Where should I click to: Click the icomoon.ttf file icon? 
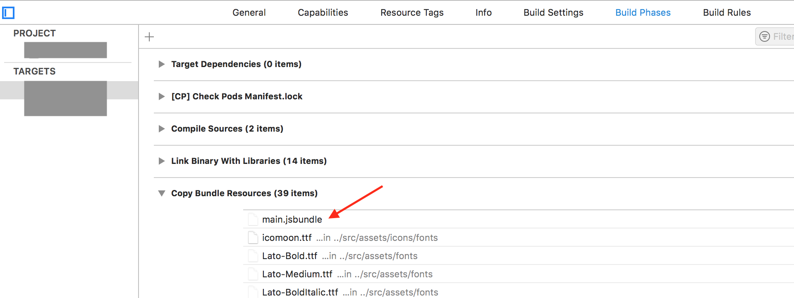253,238
